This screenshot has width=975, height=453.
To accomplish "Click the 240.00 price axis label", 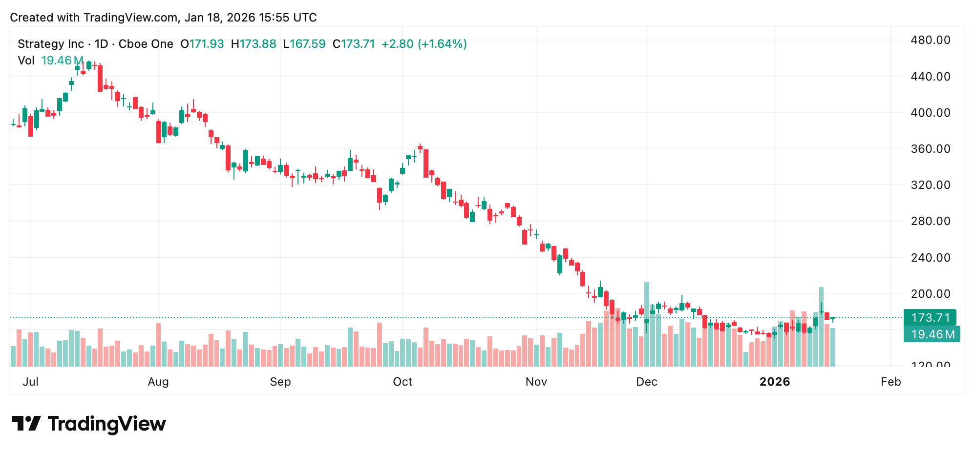I will pos(930,258).
